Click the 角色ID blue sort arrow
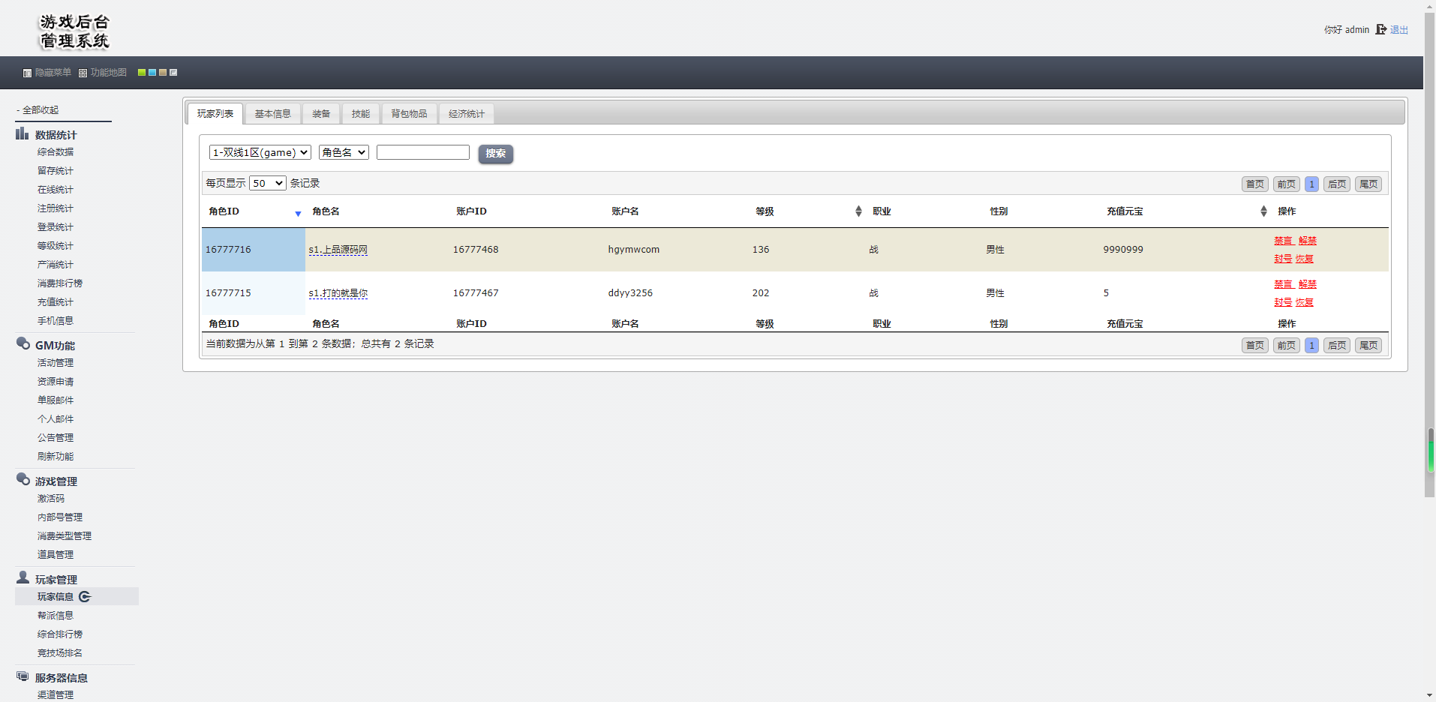The height and width of the screenshot is (702, 1436). (298, 214)
